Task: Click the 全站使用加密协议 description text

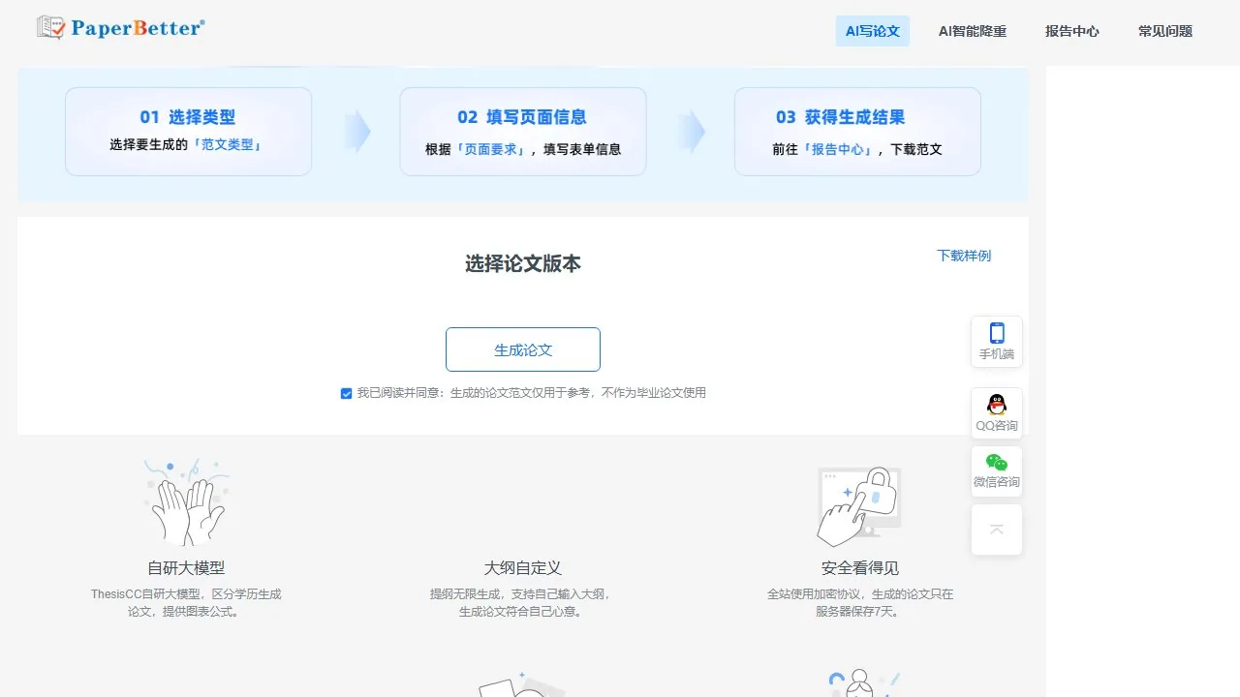Action: (860, 603)
